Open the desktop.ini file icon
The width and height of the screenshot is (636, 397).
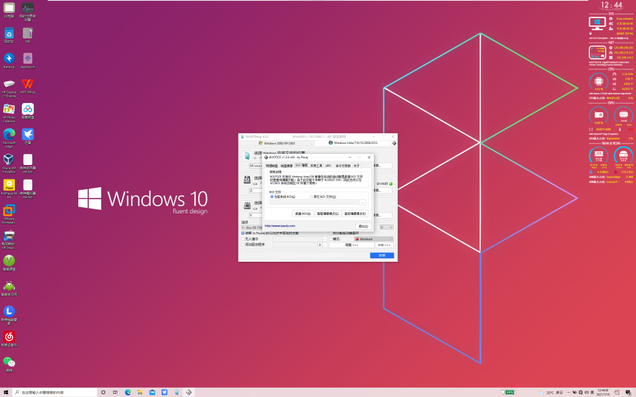27,60
